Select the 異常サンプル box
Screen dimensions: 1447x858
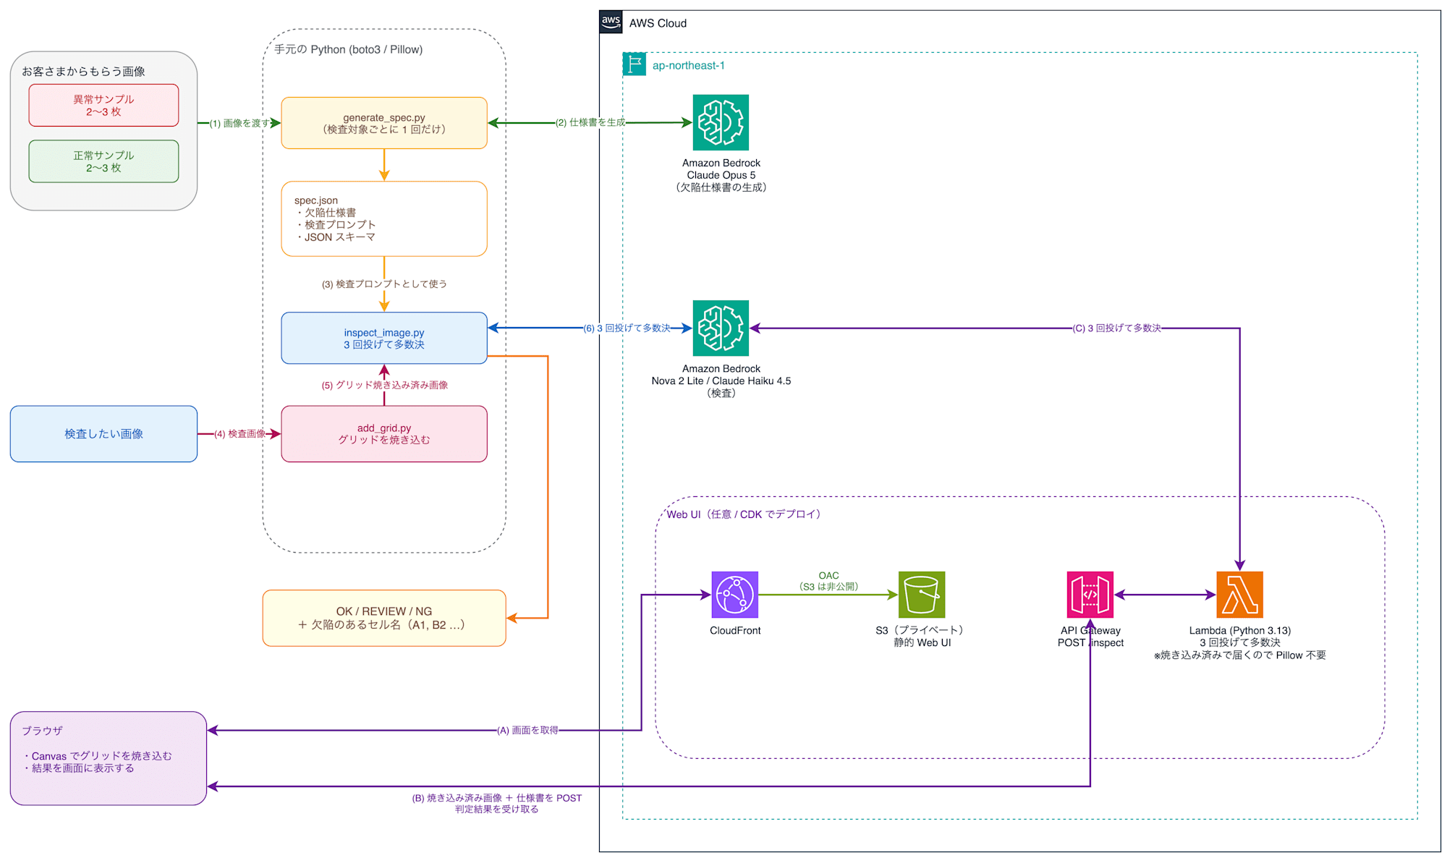[103, 105]
